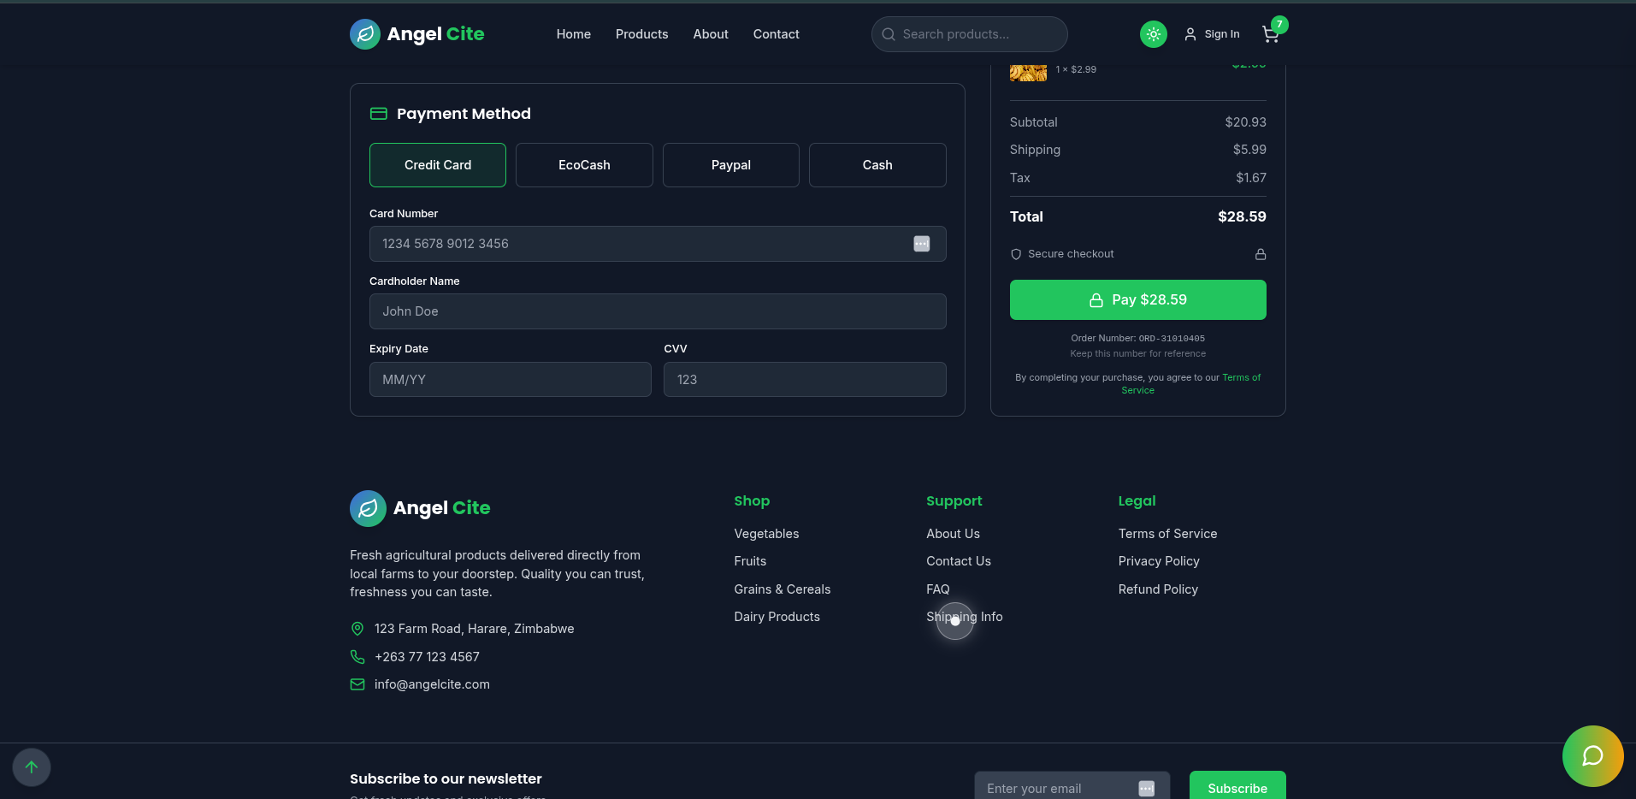Click the Subscribe newsletter button
Image resolution: width=1636 pixels, height=799 pixels.
(x=1237, y=787)
